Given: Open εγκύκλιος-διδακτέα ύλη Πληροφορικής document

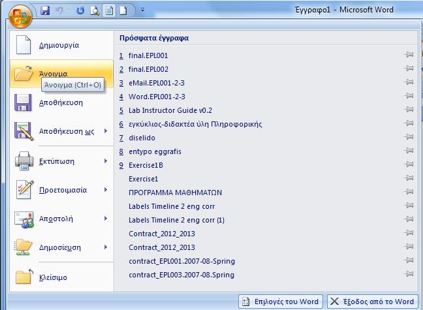Looking at the screenshot, I should 195,124.
